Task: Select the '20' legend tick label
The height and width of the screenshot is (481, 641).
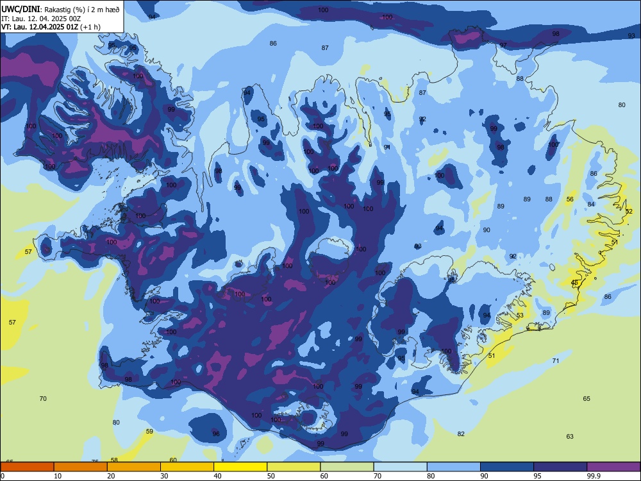Action: (111, 476)
